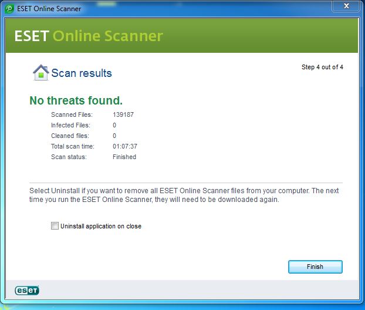365x310 pixels.
Task: Click the ESET Online Scanner title bar icon
Action: tap(9, 9)
